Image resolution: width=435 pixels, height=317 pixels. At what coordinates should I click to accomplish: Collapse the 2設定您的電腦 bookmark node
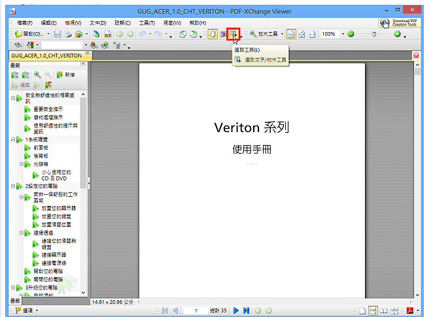point(13,186)
